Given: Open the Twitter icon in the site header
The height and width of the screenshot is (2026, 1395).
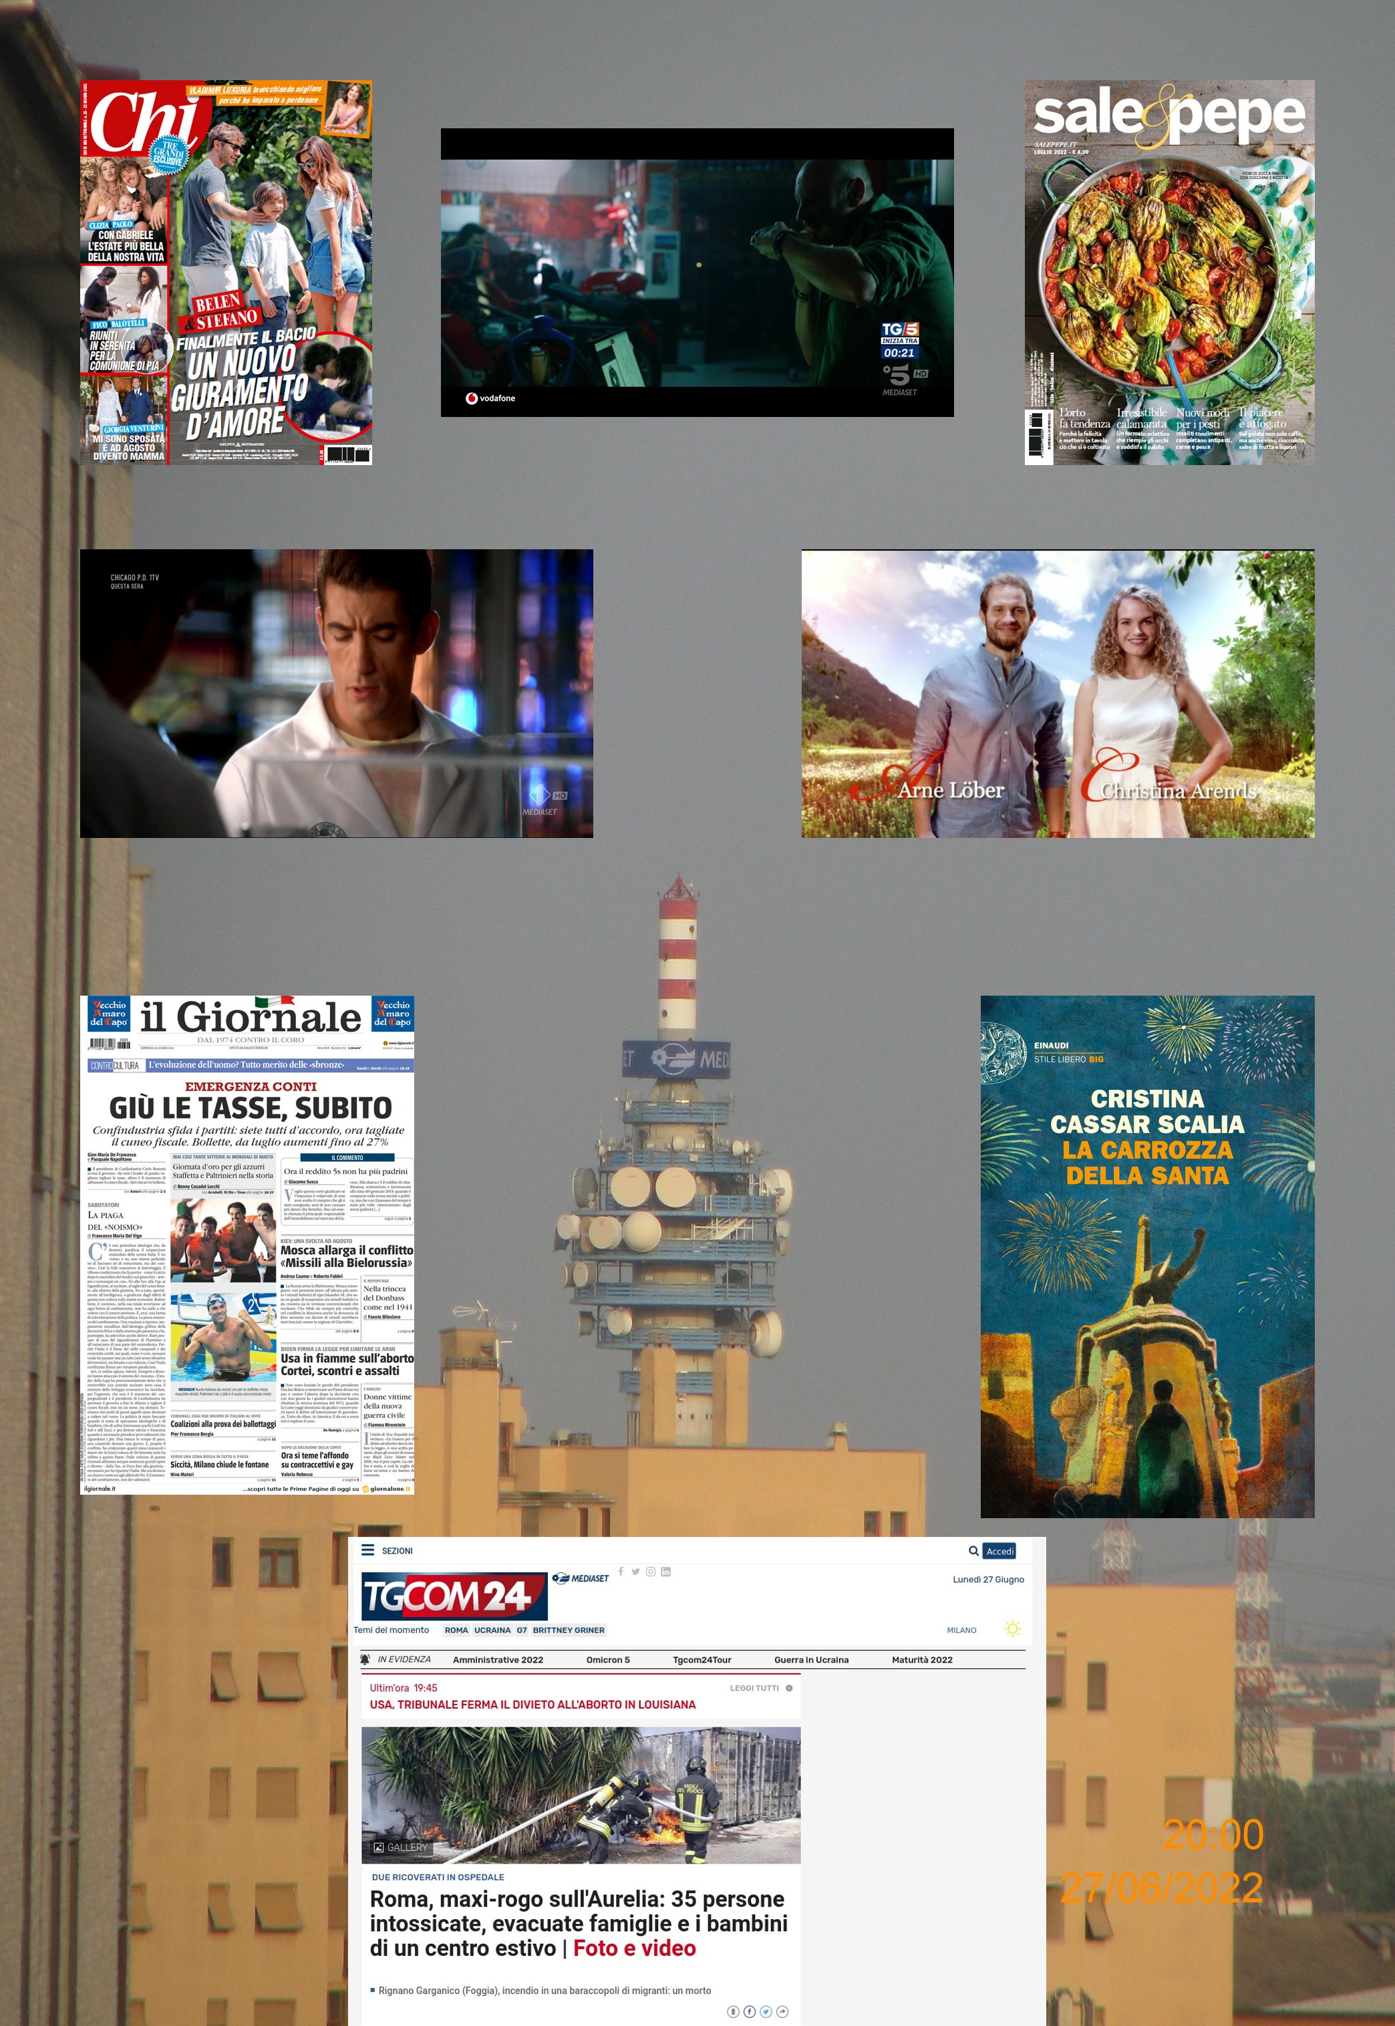Looking at the screenshot, I should [635, 1572].
